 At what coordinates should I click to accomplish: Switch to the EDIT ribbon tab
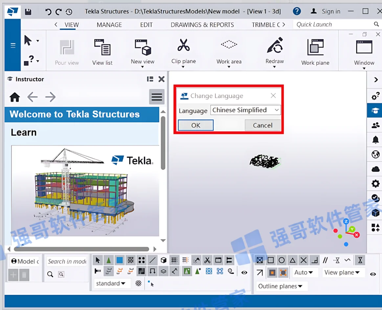click(146, 25)
